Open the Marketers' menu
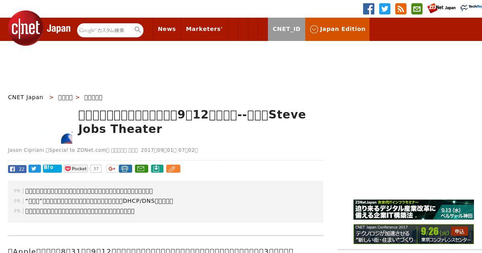This screenshot has height=253, width=482. 204,29
